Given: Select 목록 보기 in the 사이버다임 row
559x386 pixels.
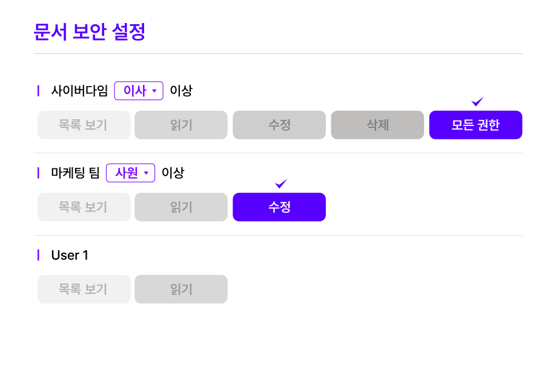Looking at the screenshot, I should pyautogui.click(x=84, y=125).
